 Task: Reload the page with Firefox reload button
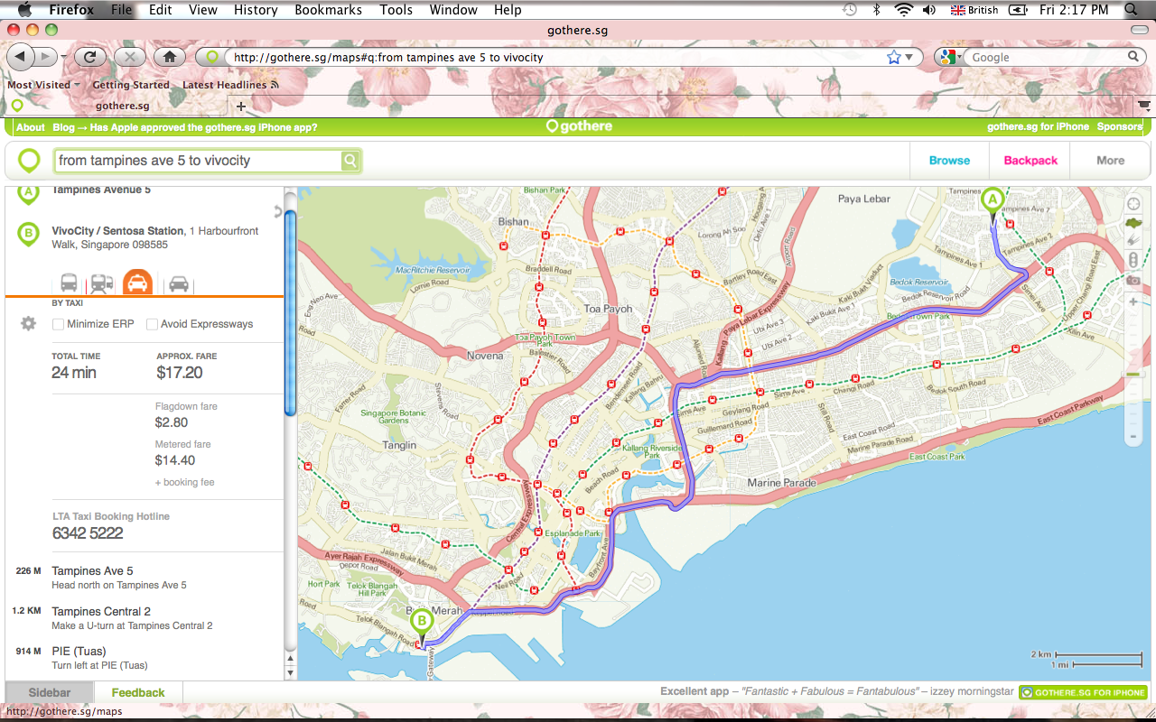point(89,57)
